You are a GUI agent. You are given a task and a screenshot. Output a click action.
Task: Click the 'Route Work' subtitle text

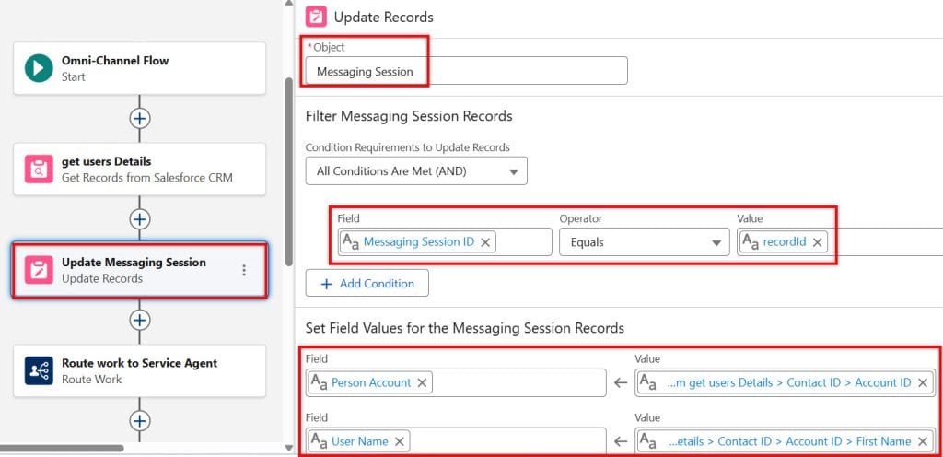click(x=91, y=380)
